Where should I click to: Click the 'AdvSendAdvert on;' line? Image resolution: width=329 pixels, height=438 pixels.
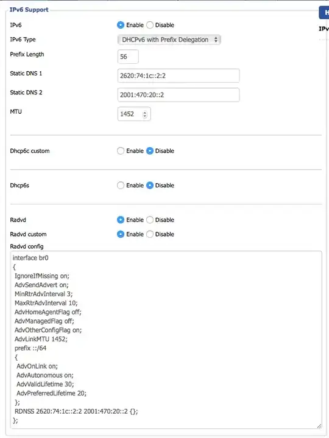point(41,285)
